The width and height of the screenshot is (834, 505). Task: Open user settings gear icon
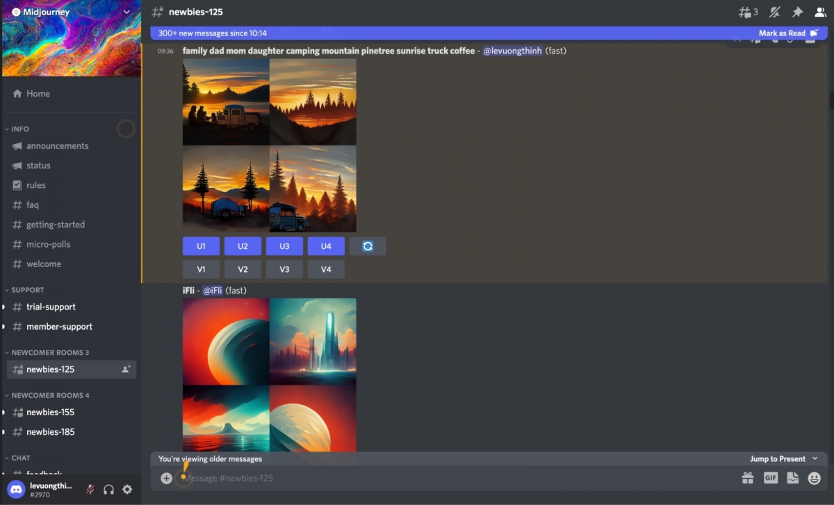(127, 489)
